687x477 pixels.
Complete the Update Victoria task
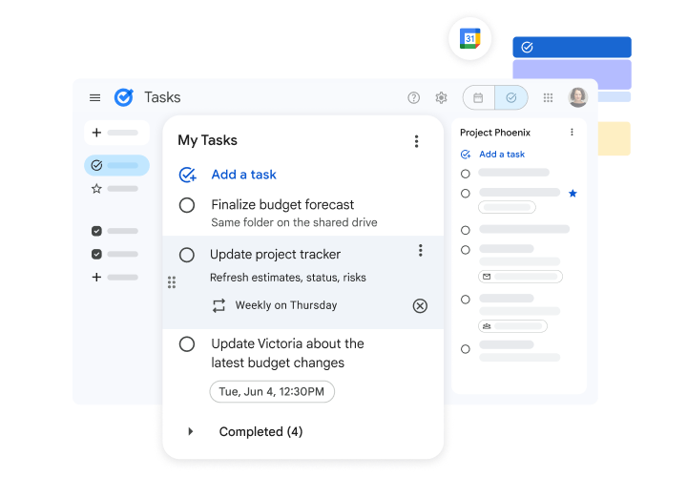pyautogui.click(x=187, y=343)
